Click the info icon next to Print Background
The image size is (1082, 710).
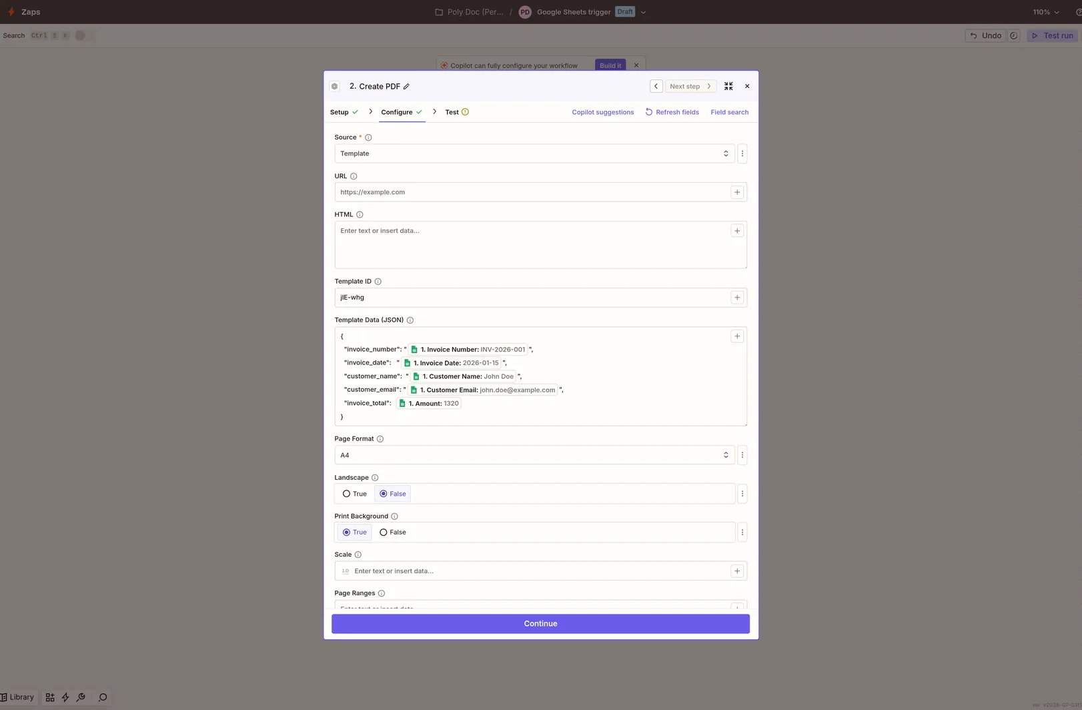pos(394,516)
